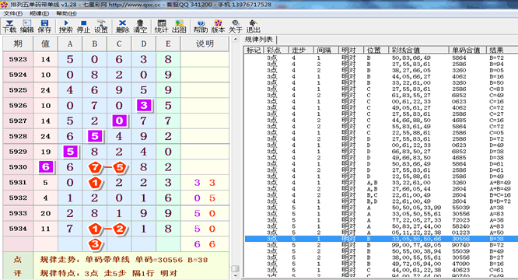Click the 期 column header
This screenshot has width=518, height=280.
(18, 44)
